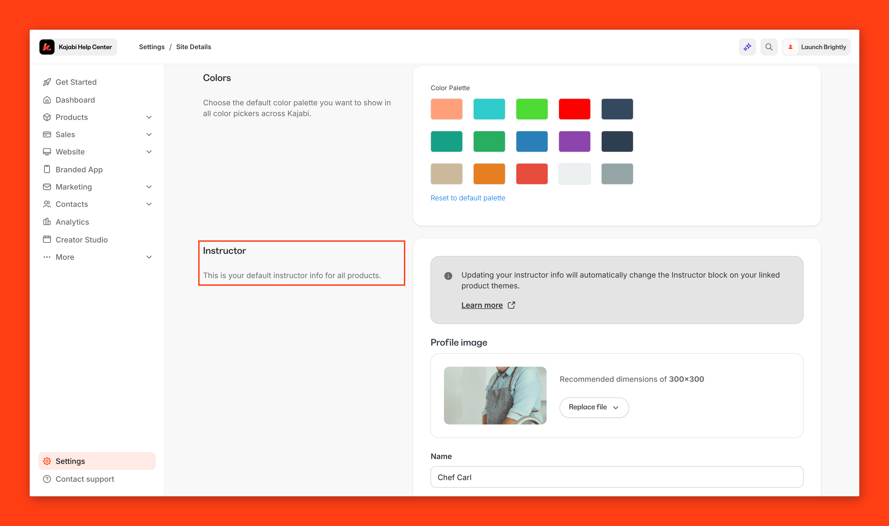Click the Name input field
889x526 pixels.
point(617,477)
